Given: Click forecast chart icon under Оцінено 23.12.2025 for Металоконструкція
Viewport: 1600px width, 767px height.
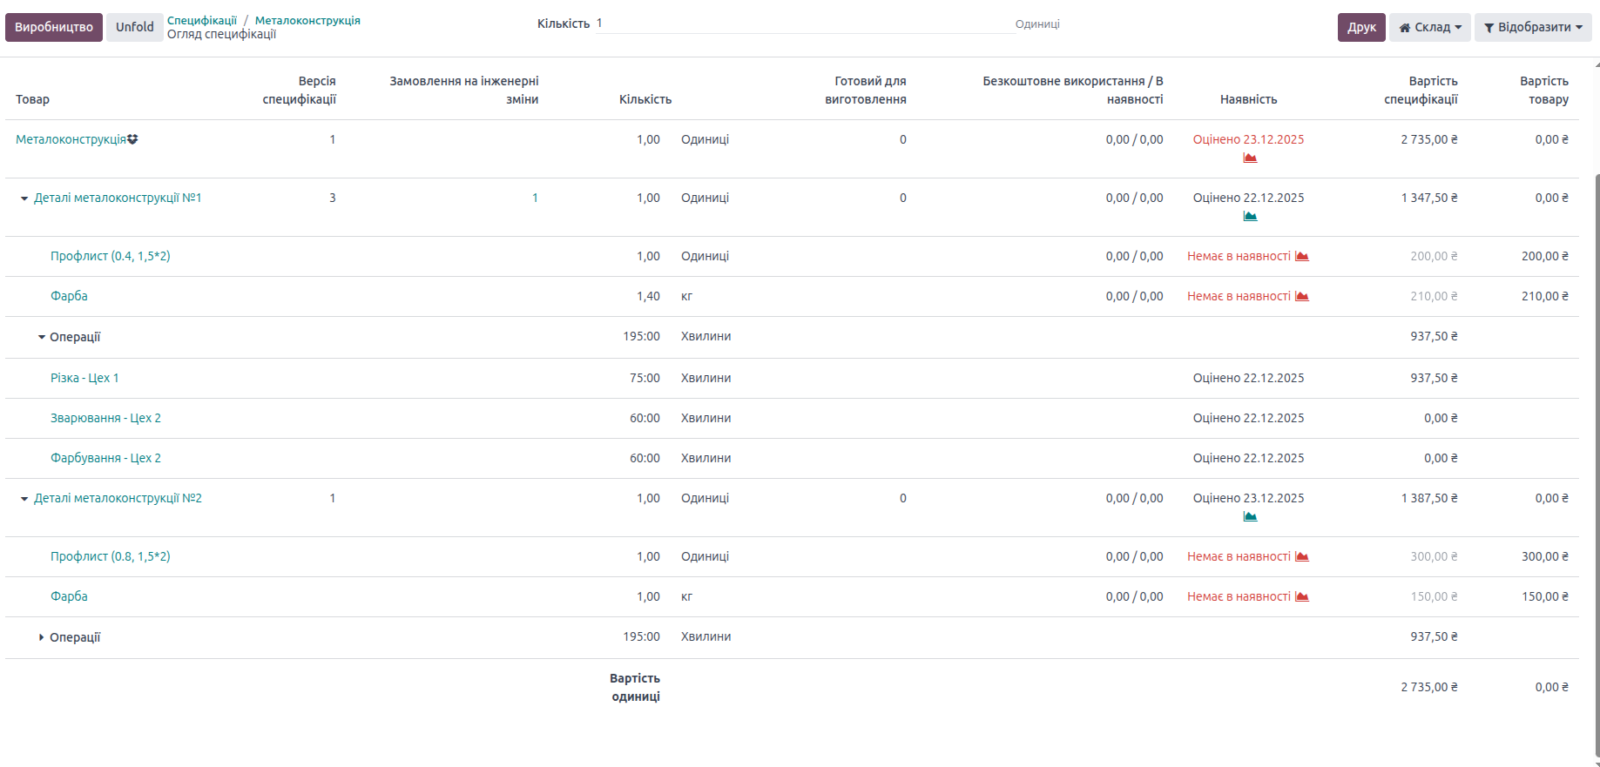Looking at the screenshot, I should [x=1250, y=158].
